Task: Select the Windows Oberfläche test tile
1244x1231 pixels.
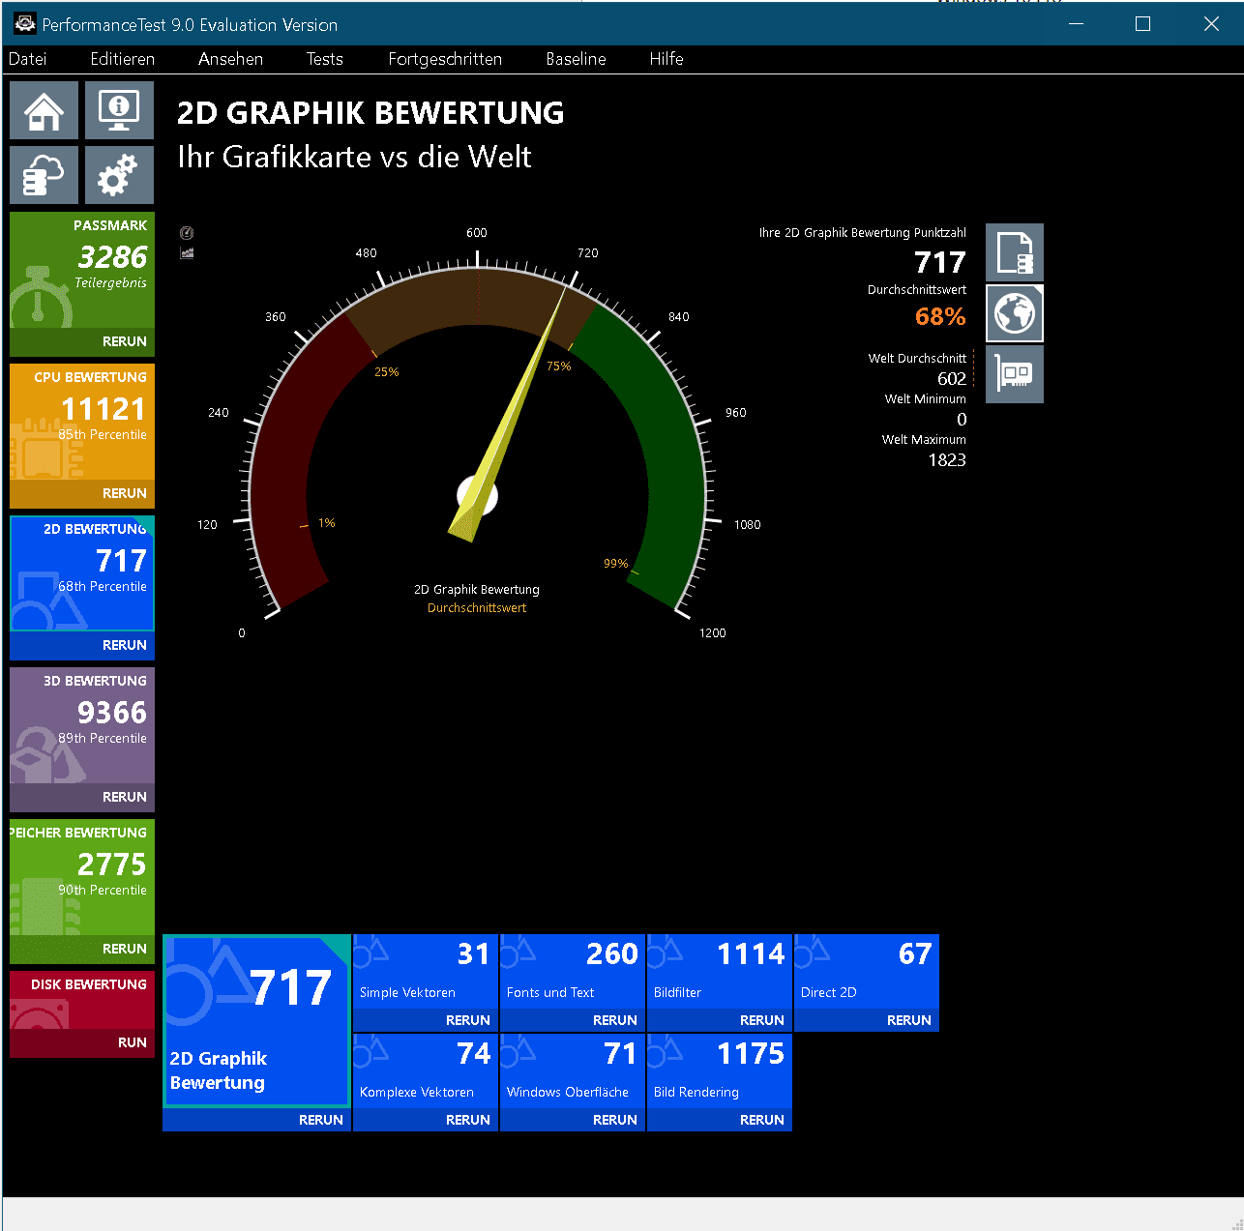Action: 573,1071
